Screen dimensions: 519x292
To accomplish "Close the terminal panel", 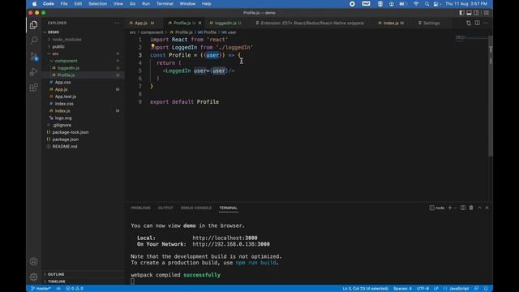I will (x=487, y=208).
